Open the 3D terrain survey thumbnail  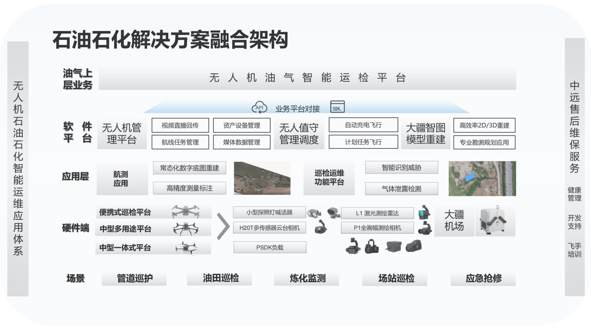pos(262,178)
